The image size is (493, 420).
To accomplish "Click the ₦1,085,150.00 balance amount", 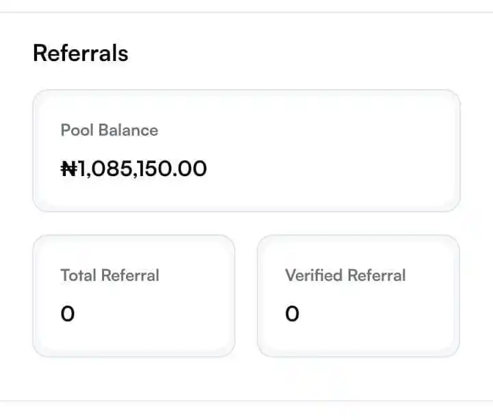I will (x=134, y=169).
